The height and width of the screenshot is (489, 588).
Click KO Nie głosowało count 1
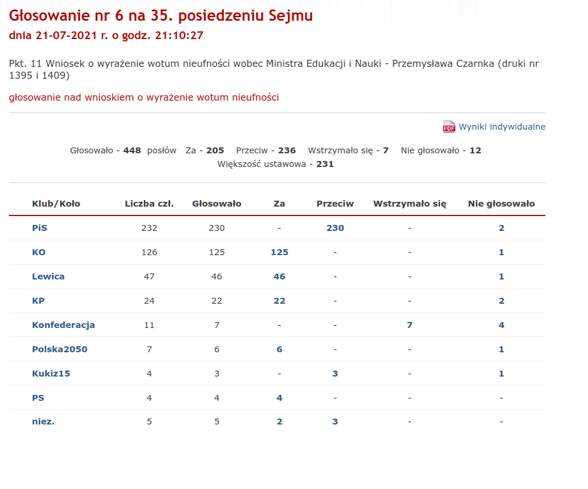click(x=502, y=252)
